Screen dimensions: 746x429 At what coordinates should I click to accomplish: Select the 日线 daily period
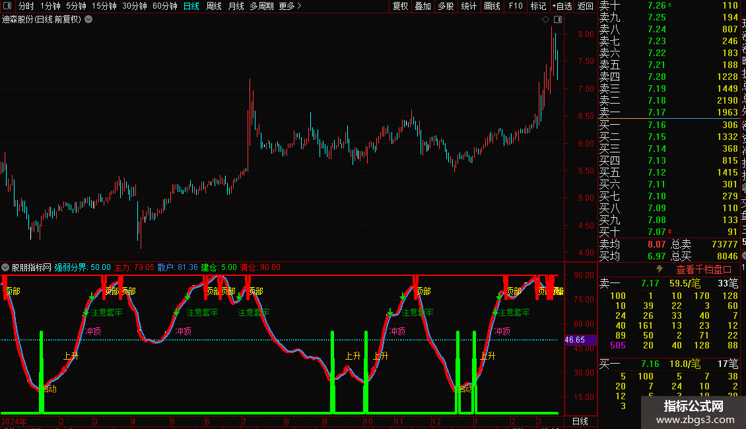(191, 6)
